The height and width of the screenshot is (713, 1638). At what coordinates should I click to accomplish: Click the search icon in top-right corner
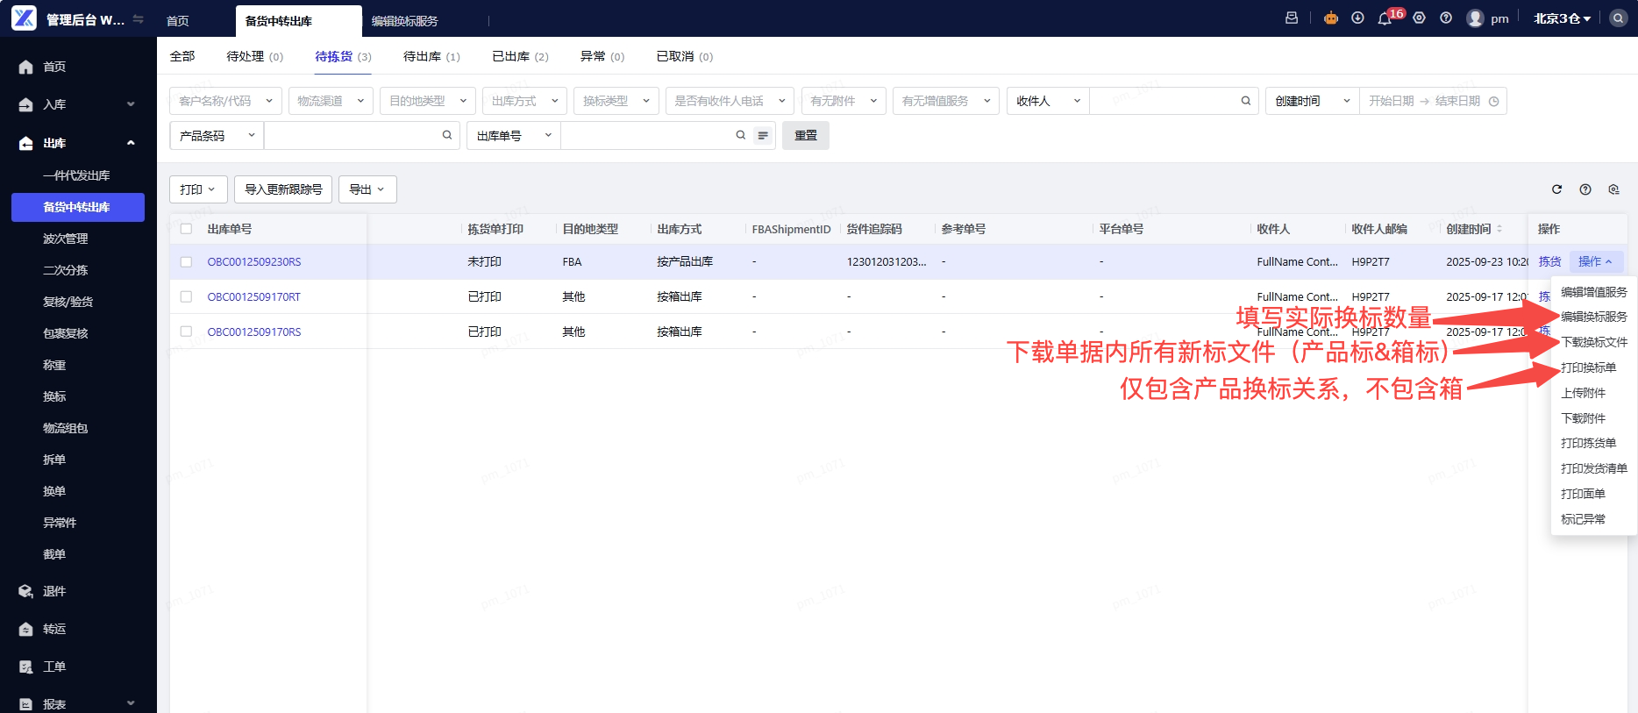[x=1618, y=18]
